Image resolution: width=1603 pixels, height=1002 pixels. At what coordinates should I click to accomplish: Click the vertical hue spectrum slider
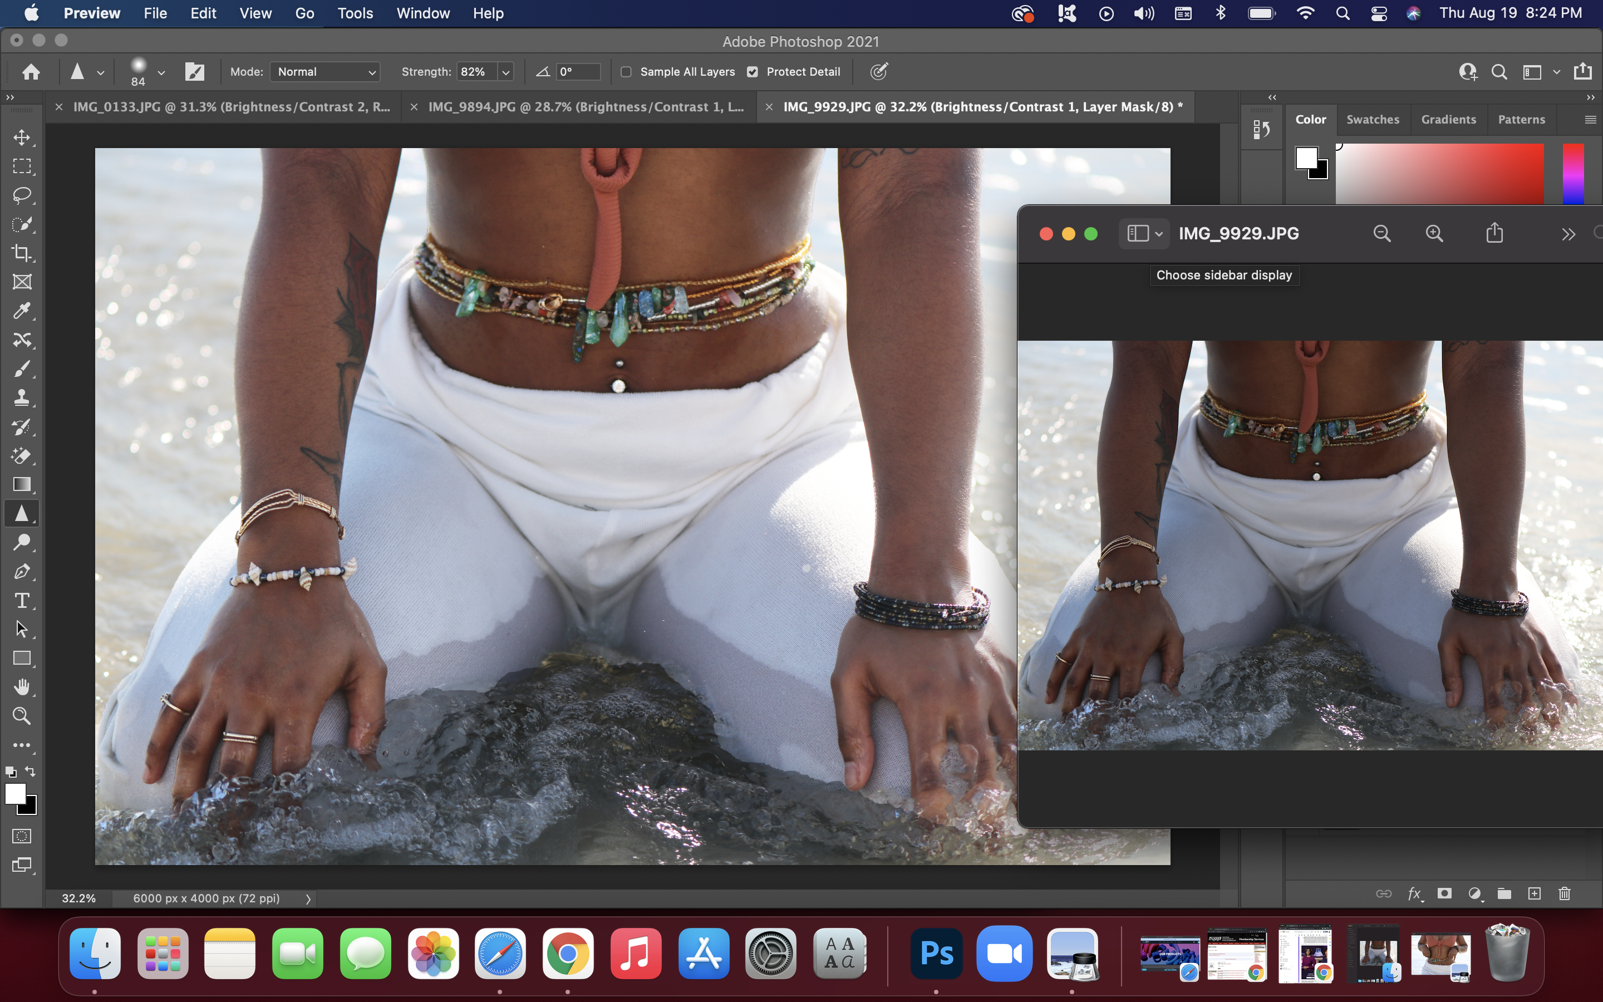tap(1572, 174)
